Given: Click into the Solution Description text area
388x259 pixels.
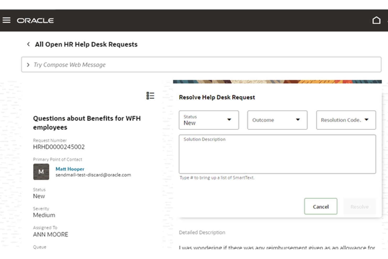Looking at the screenshot, I should click(277, 154).
